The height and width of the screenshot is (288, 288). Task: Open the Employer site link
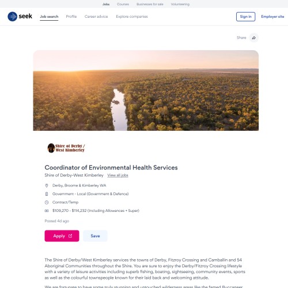click(x=272, y=17)
